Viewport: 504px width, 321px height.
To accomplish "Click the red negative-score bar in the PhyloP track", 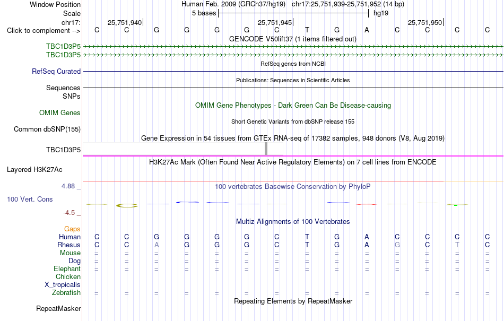I will point(367,204).
